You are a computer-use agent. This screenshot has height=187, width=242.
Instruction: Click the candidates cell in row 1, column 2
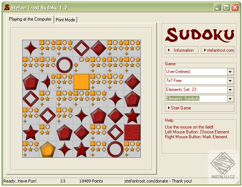tap(47, 48)
